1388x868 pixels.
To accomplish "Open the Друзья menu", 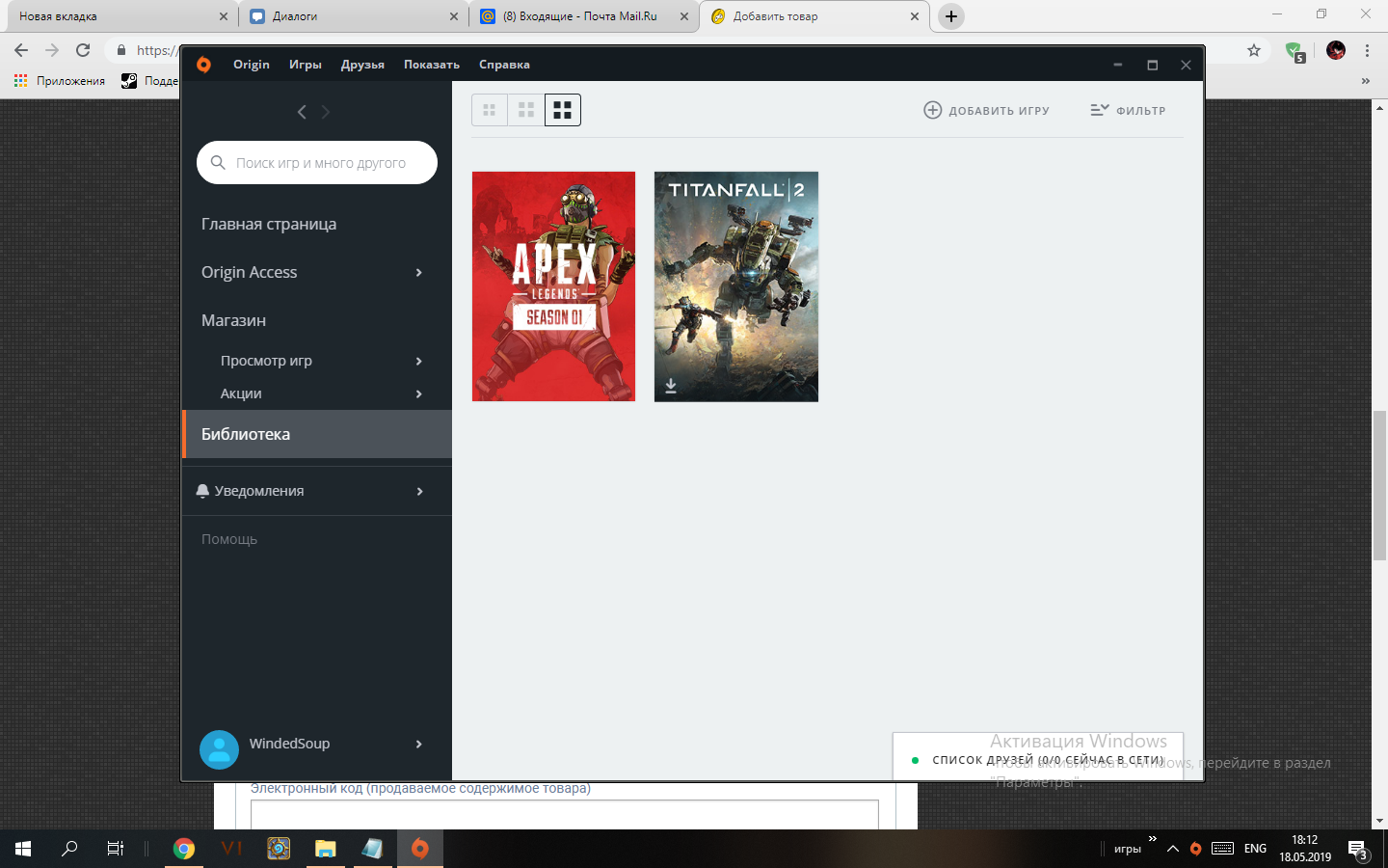I will [x=362, y=65].
